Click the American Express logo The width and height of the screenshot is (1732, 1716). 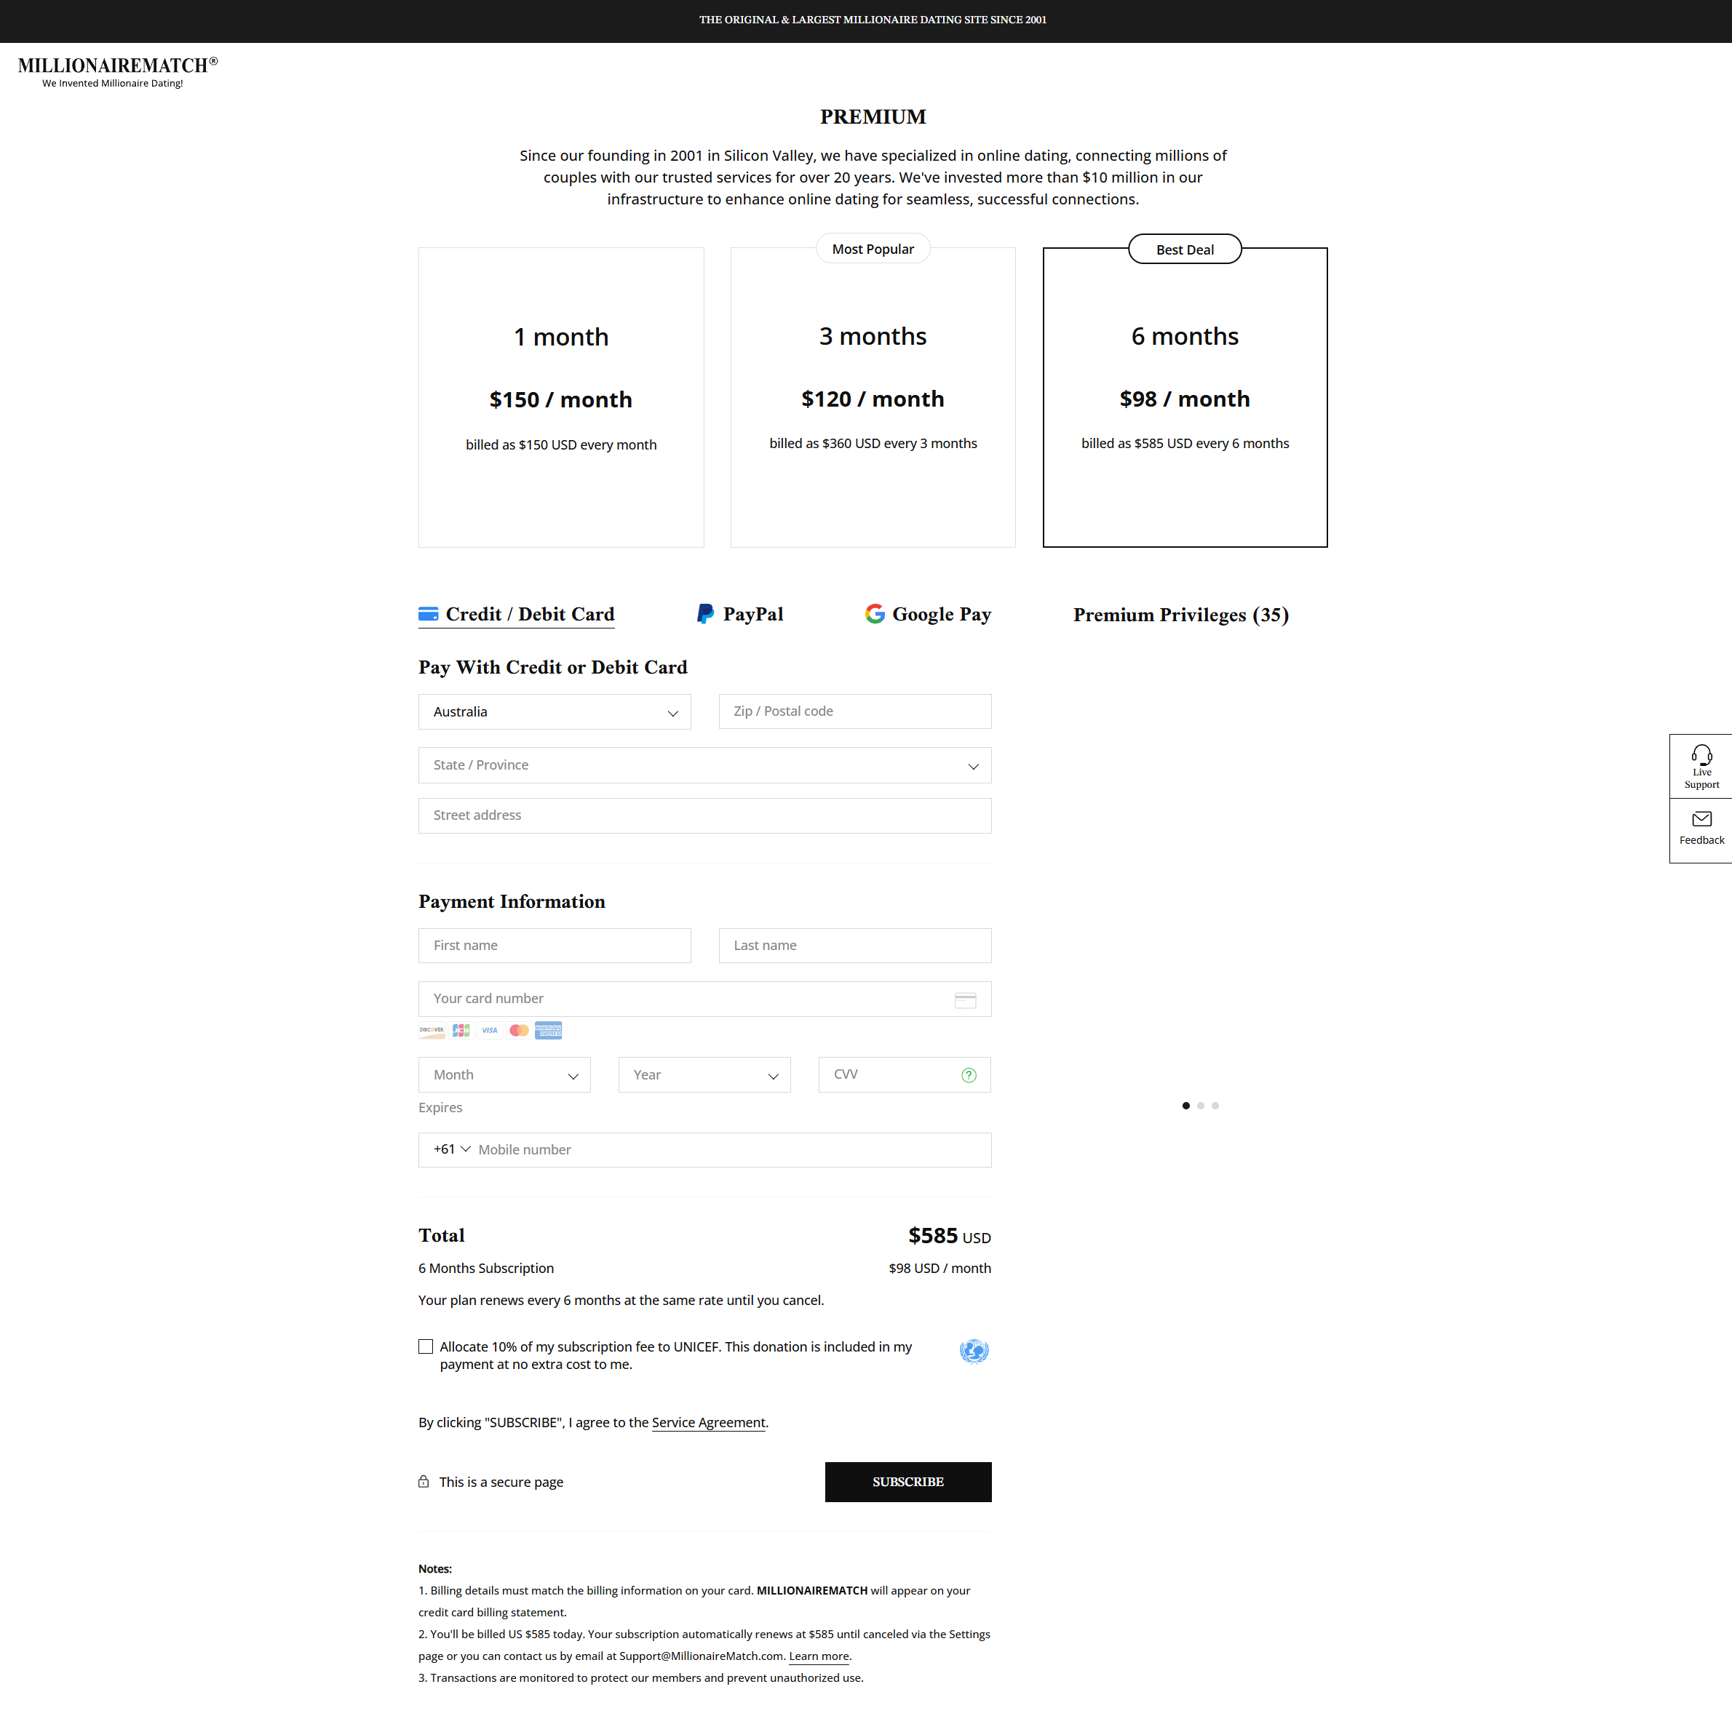[x=548, y=1029]
